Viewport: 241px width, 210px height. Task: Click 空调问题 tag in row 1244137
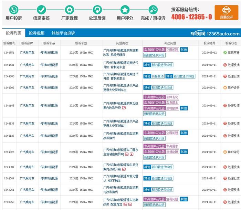pyautogui.click(x=172, y=133)
